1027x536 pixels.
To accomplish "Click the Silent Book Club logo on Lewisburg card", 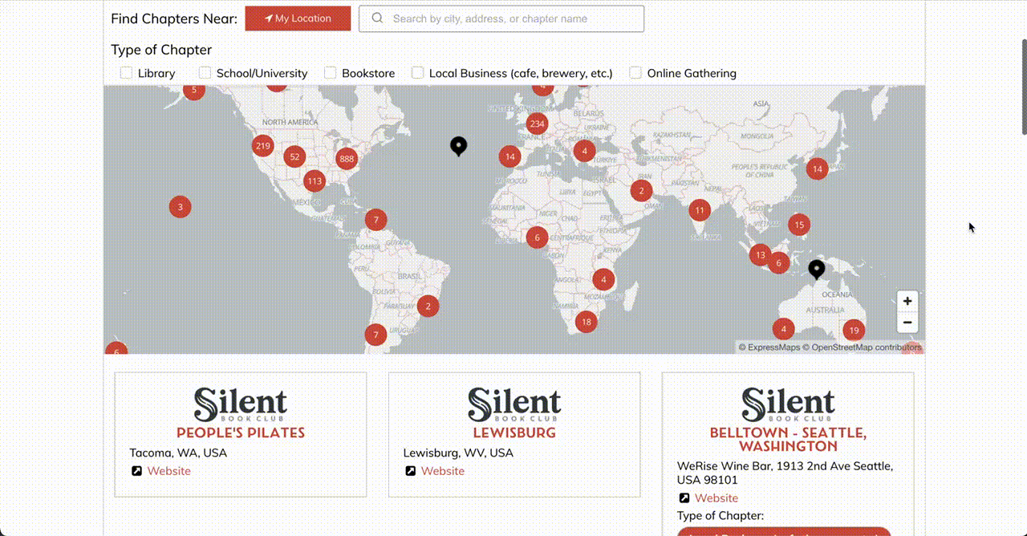I will pyautogui.click(x=514, y=405).
